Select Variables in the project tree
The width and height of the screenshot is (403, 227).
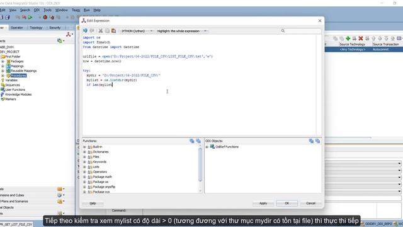[11, 80]
